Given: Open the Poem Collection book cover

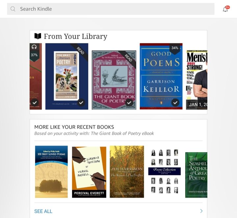Looking at the screenshot, I should coord(165,171).
